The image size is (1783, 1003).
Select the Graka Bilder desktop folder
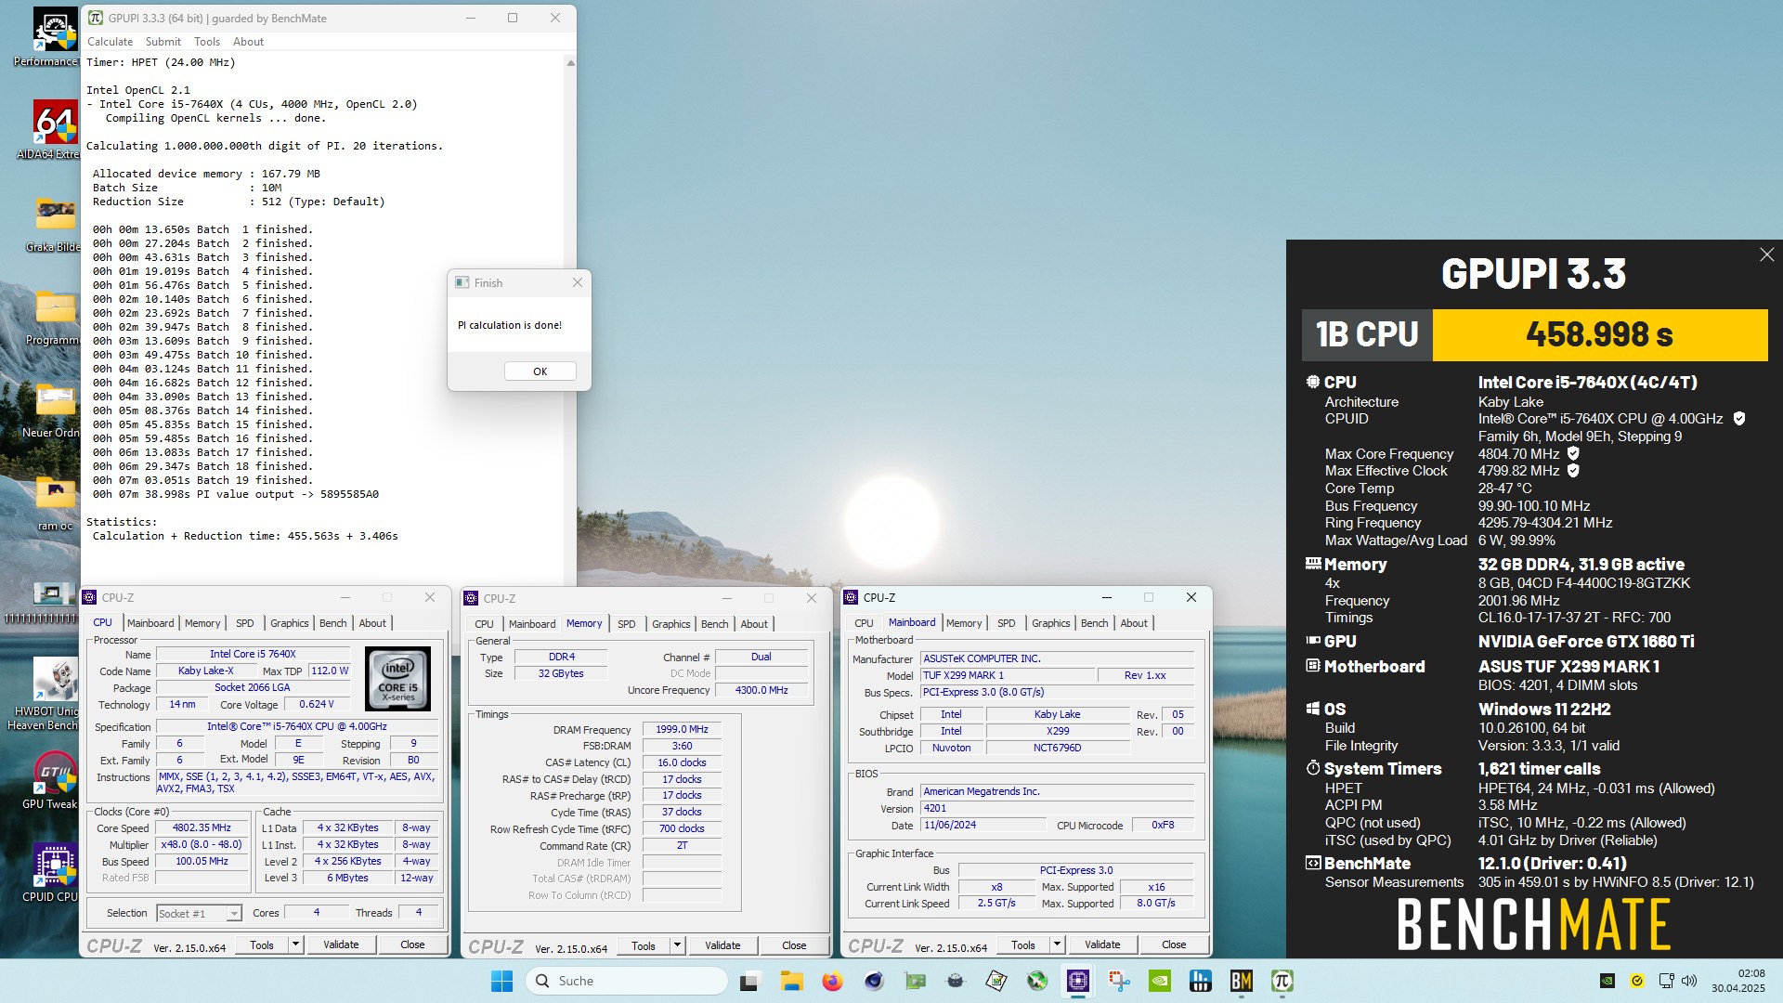[x=54, y=223]
